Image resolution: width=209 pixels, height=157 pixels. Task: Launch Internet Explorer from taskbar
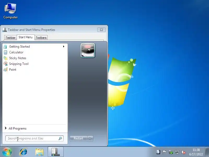(23, 152)
